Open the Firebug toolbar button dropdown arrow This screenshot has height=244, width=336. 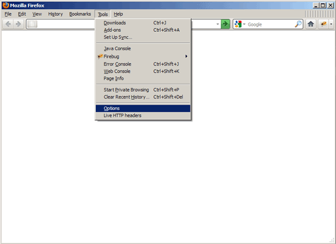pyautogui.click(x=331, y=24)
